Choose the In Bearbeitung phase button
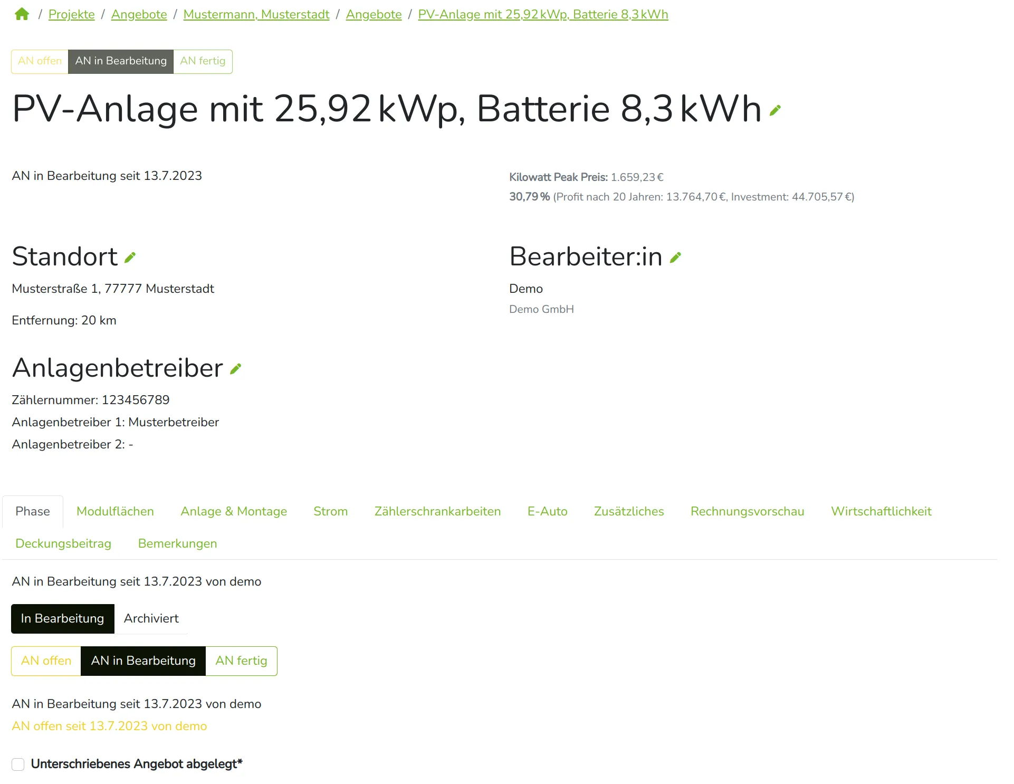 [63, 618]
